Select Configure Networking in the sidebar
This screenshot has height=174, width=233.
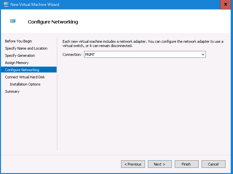coord(22,70)
